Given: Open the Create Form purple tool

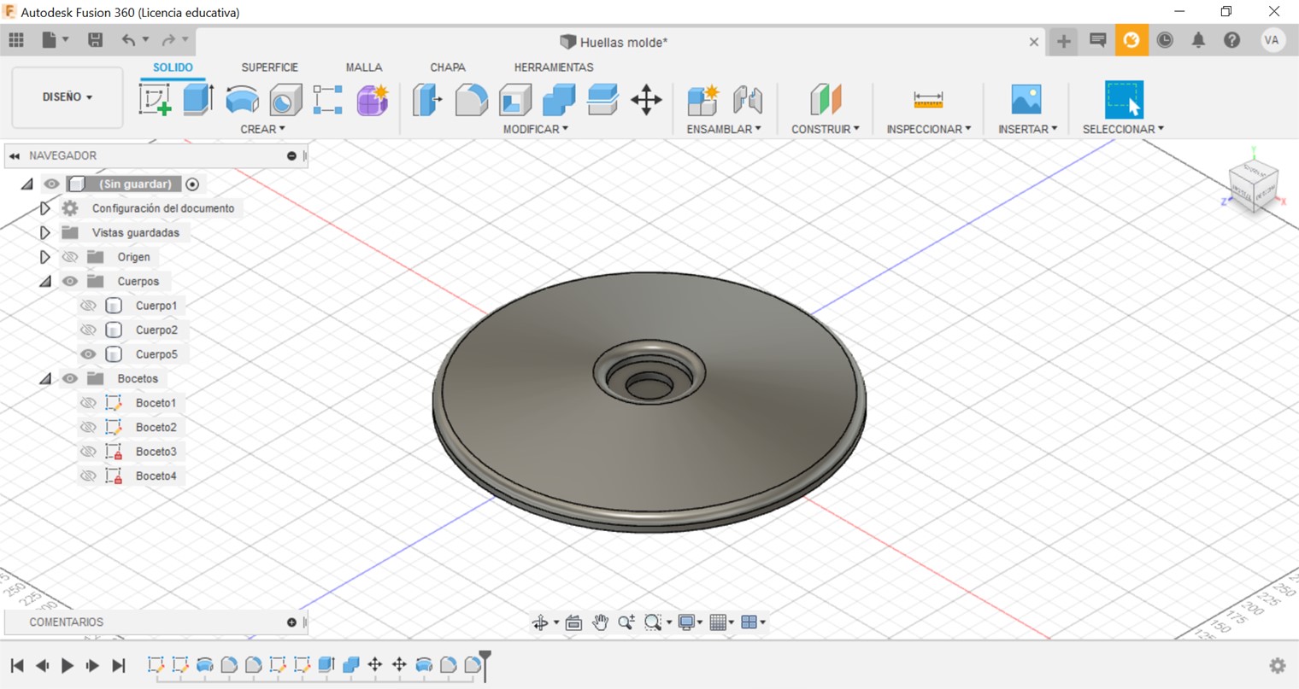Looking at the screenshot, I should click(x=373, y=100).
